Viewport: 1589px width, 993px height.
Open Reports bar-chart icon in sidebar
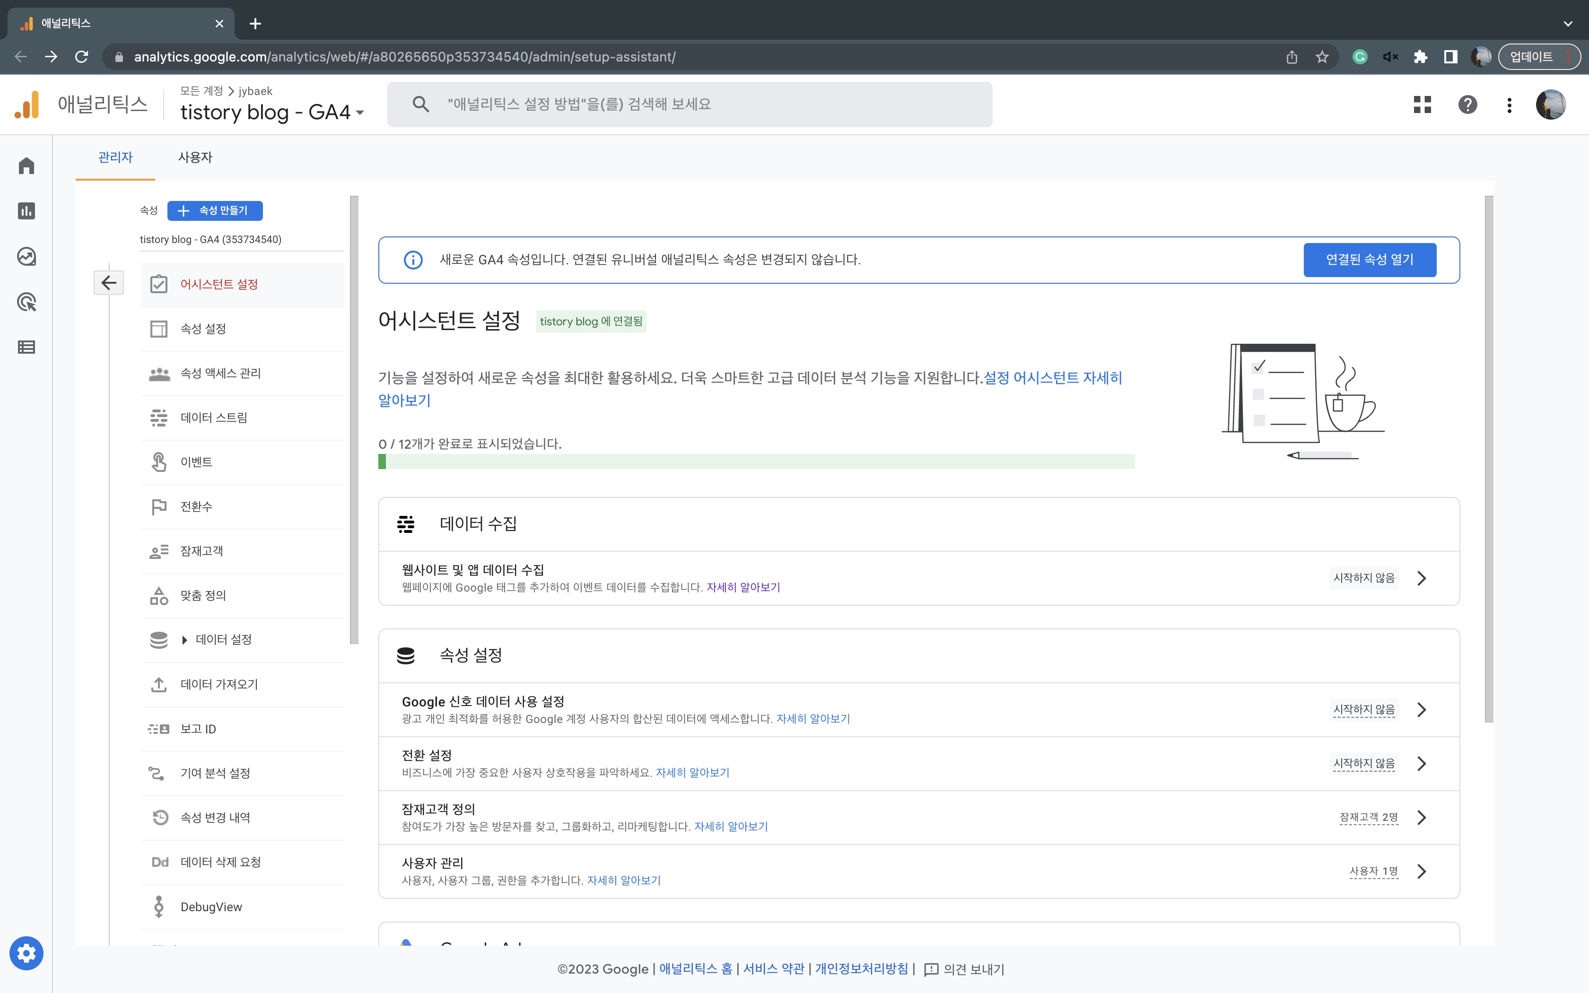[x=26, y=211]
